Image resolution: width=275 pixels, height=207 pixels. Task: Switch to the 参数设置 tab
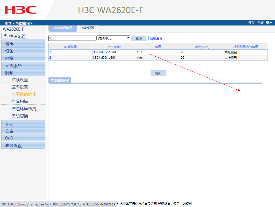coord(88,28)
